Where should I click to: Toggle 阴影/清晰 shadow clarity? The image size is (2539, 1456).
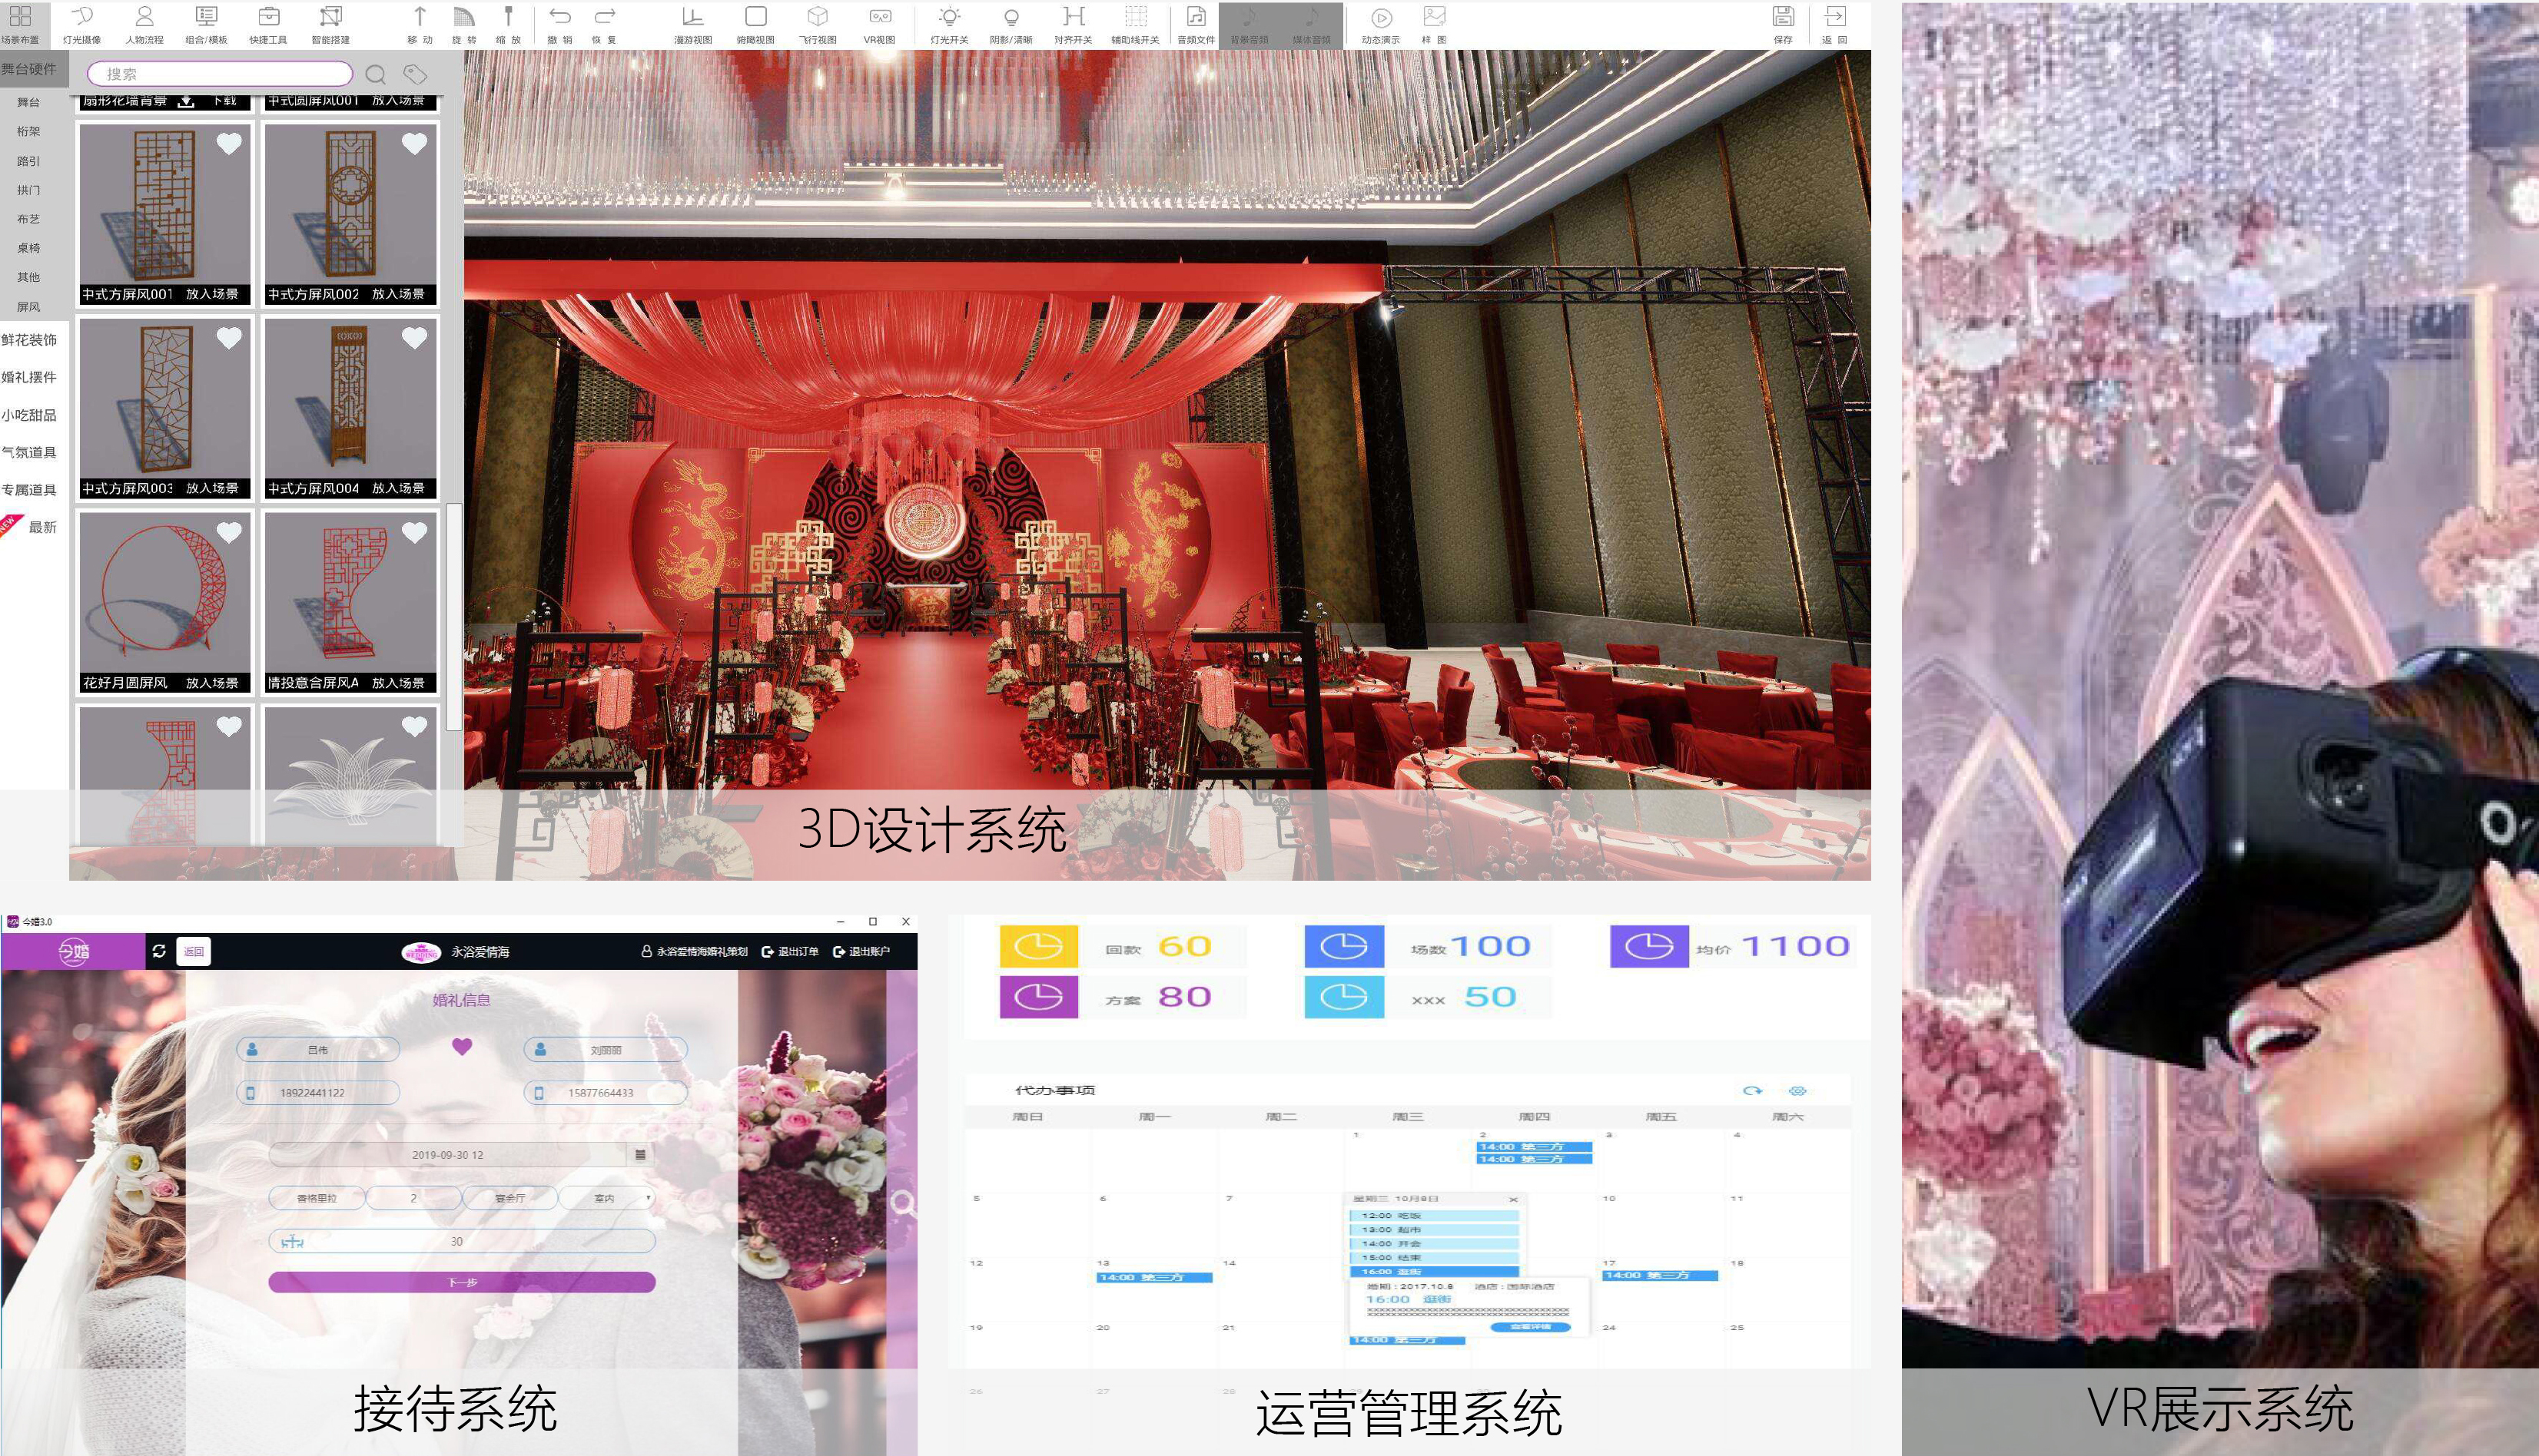click(1011, 24)
